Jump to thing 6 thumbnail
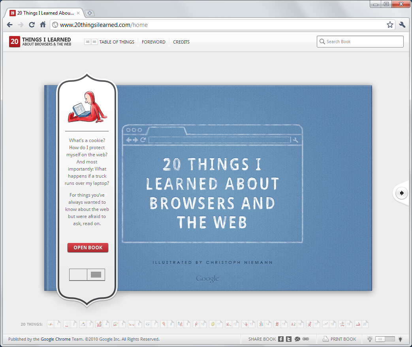 pyautogui.click(x=135, y=324)
